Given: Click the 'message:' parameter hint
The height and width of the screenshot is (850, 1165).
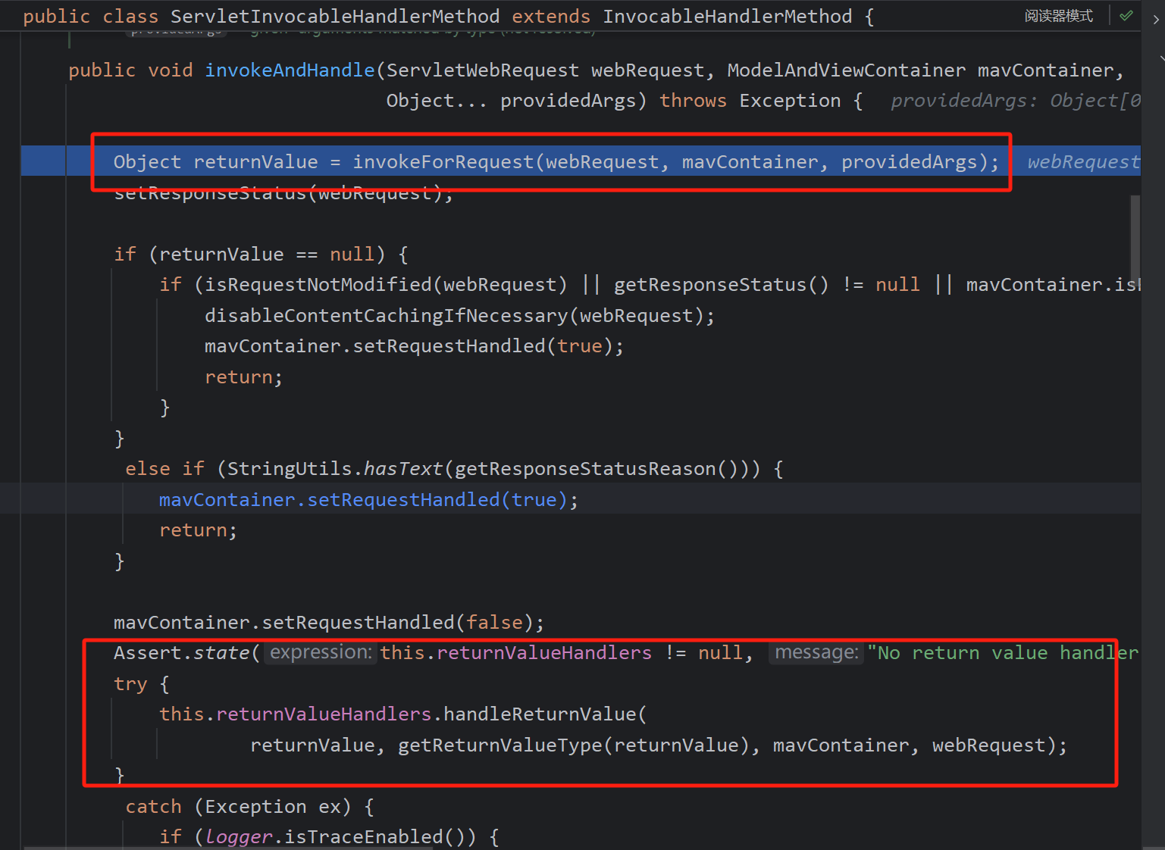Looking at the screenshot, I should click(x=816, y=652).
